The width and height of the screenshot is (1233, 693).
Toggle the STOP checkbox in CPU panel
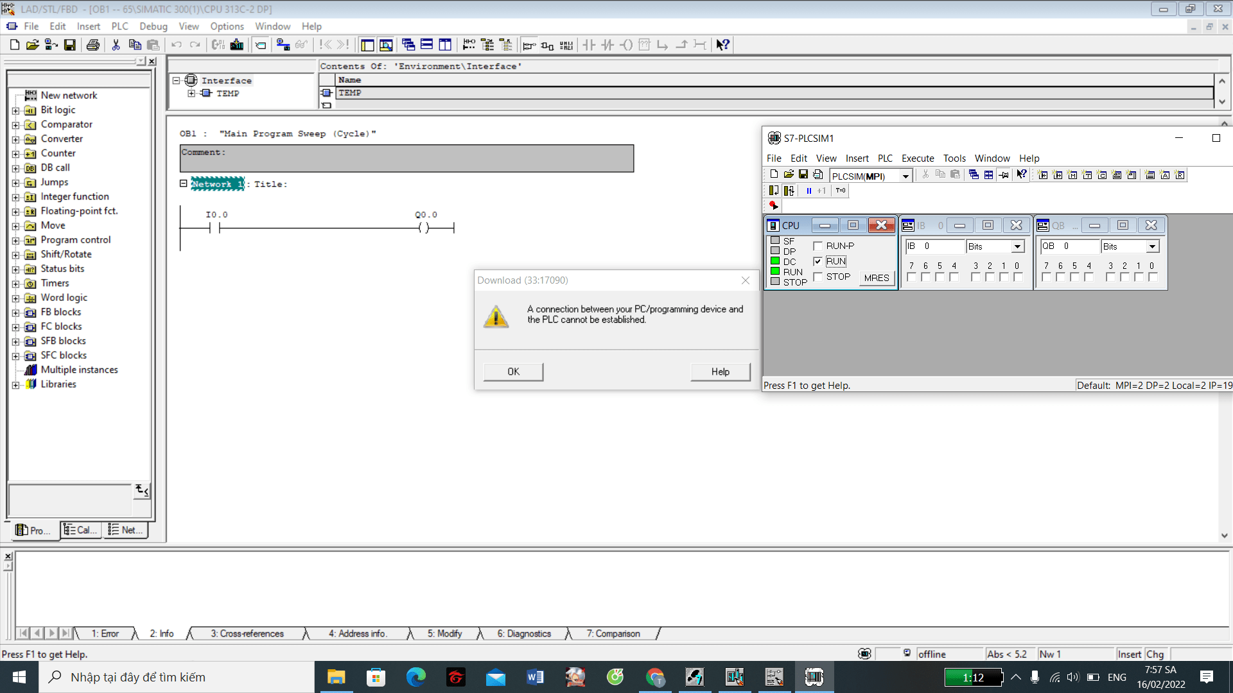click(818, 277)
